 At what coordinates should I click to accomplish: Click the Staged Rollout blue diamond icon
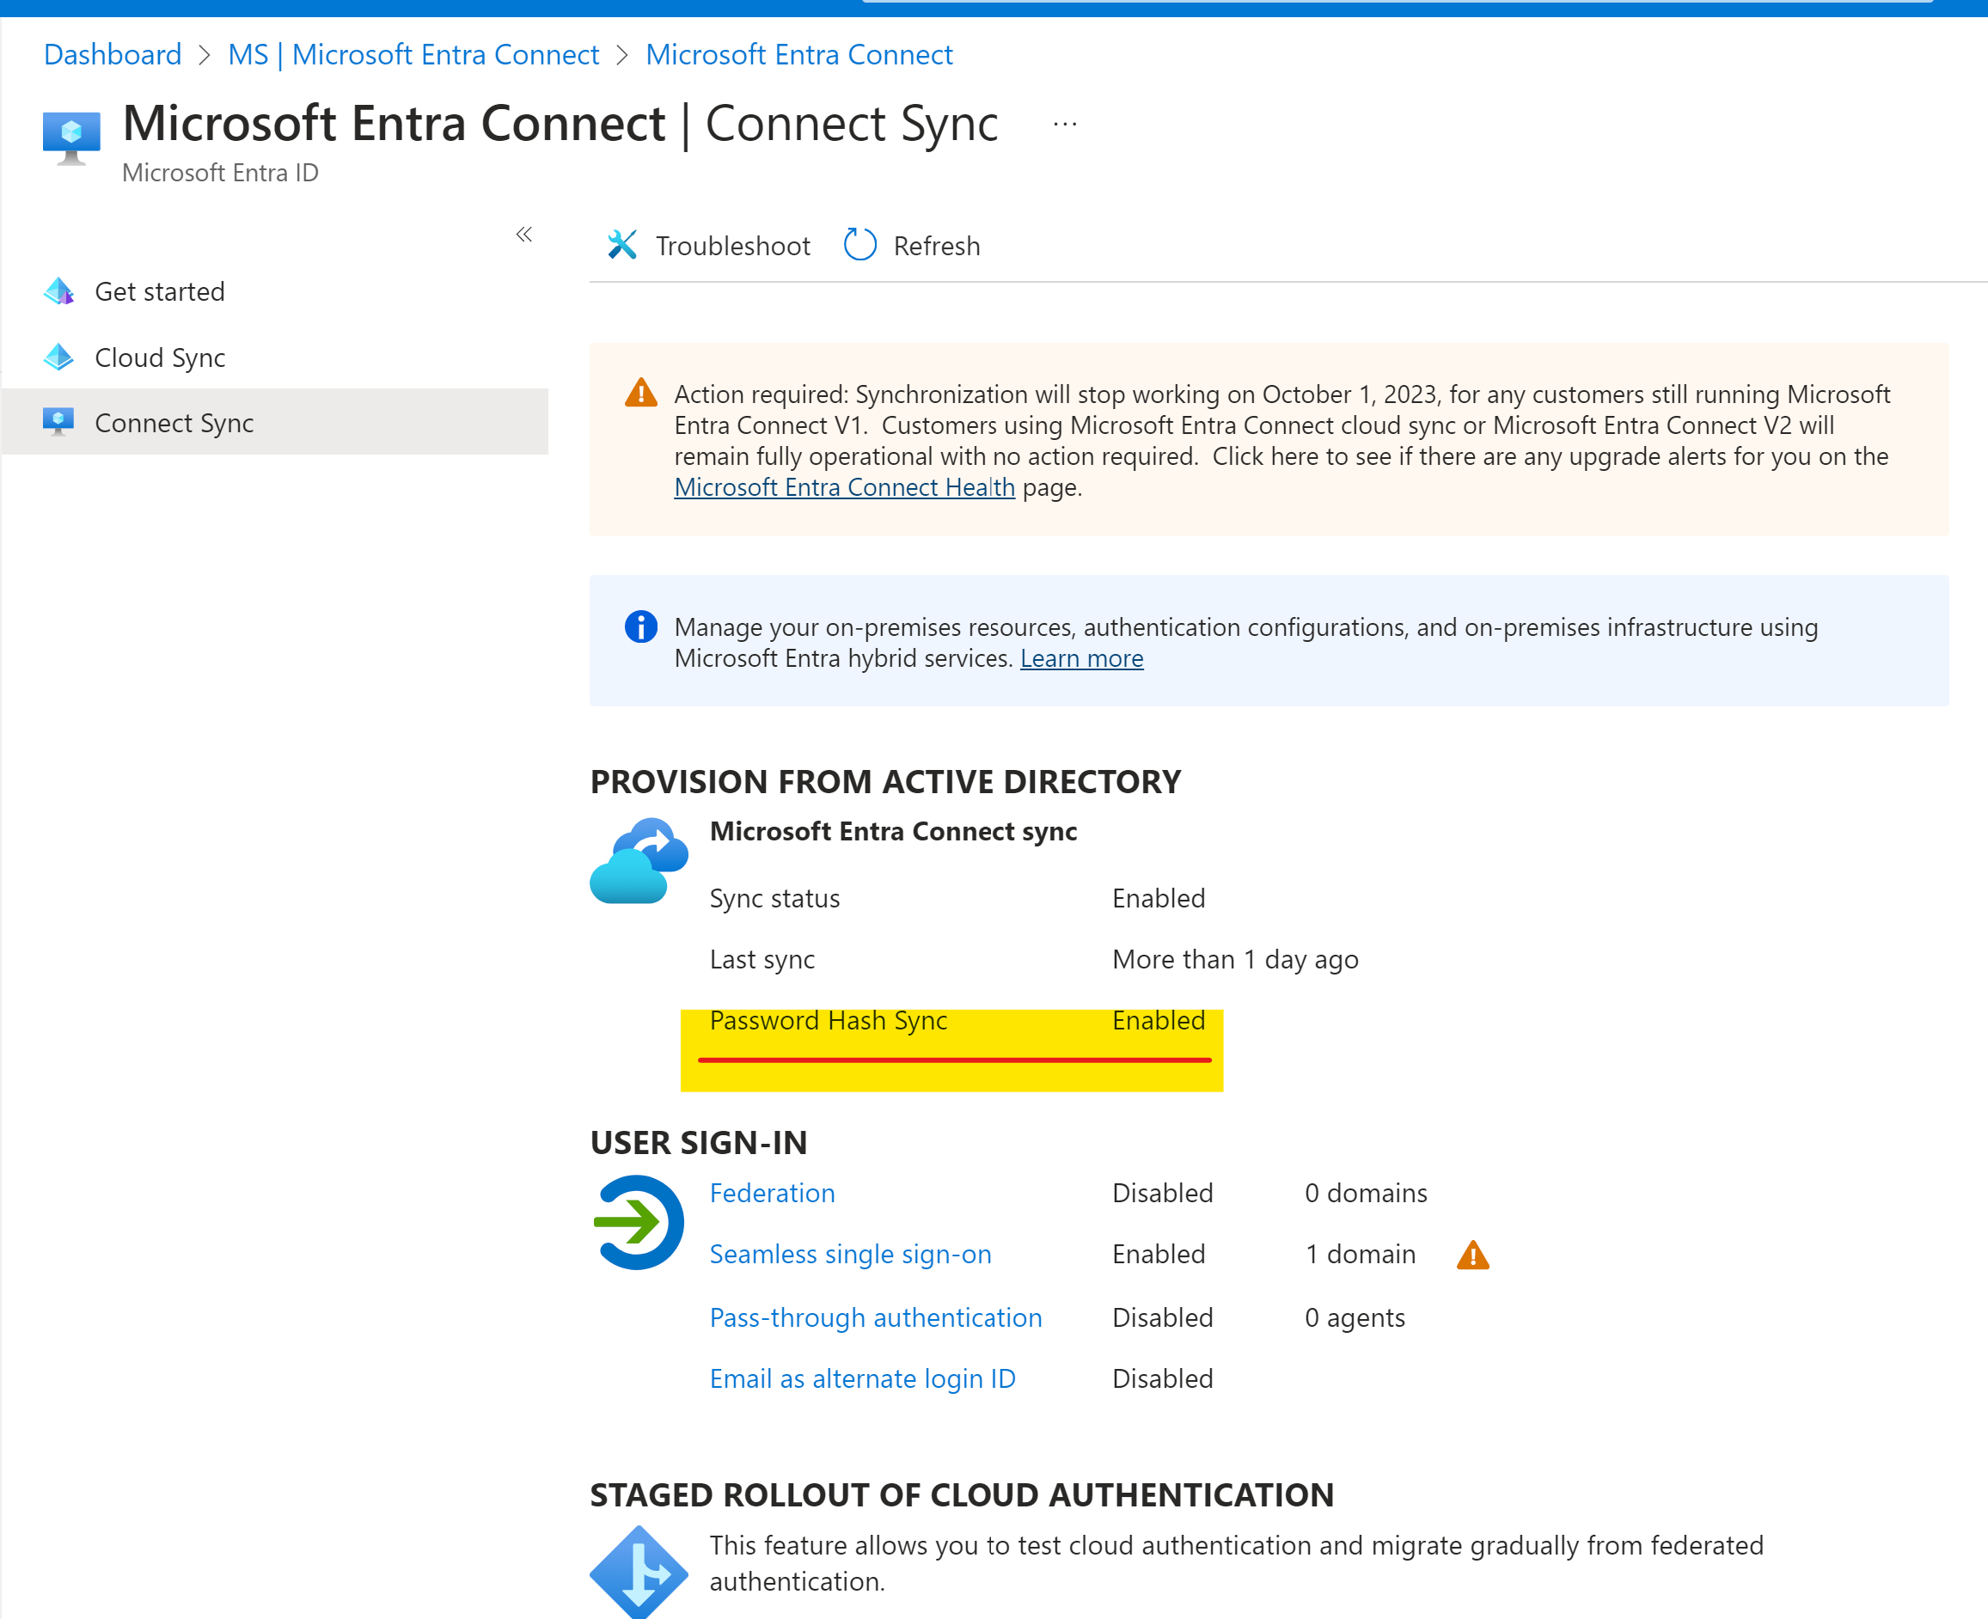click(639, 1572)
